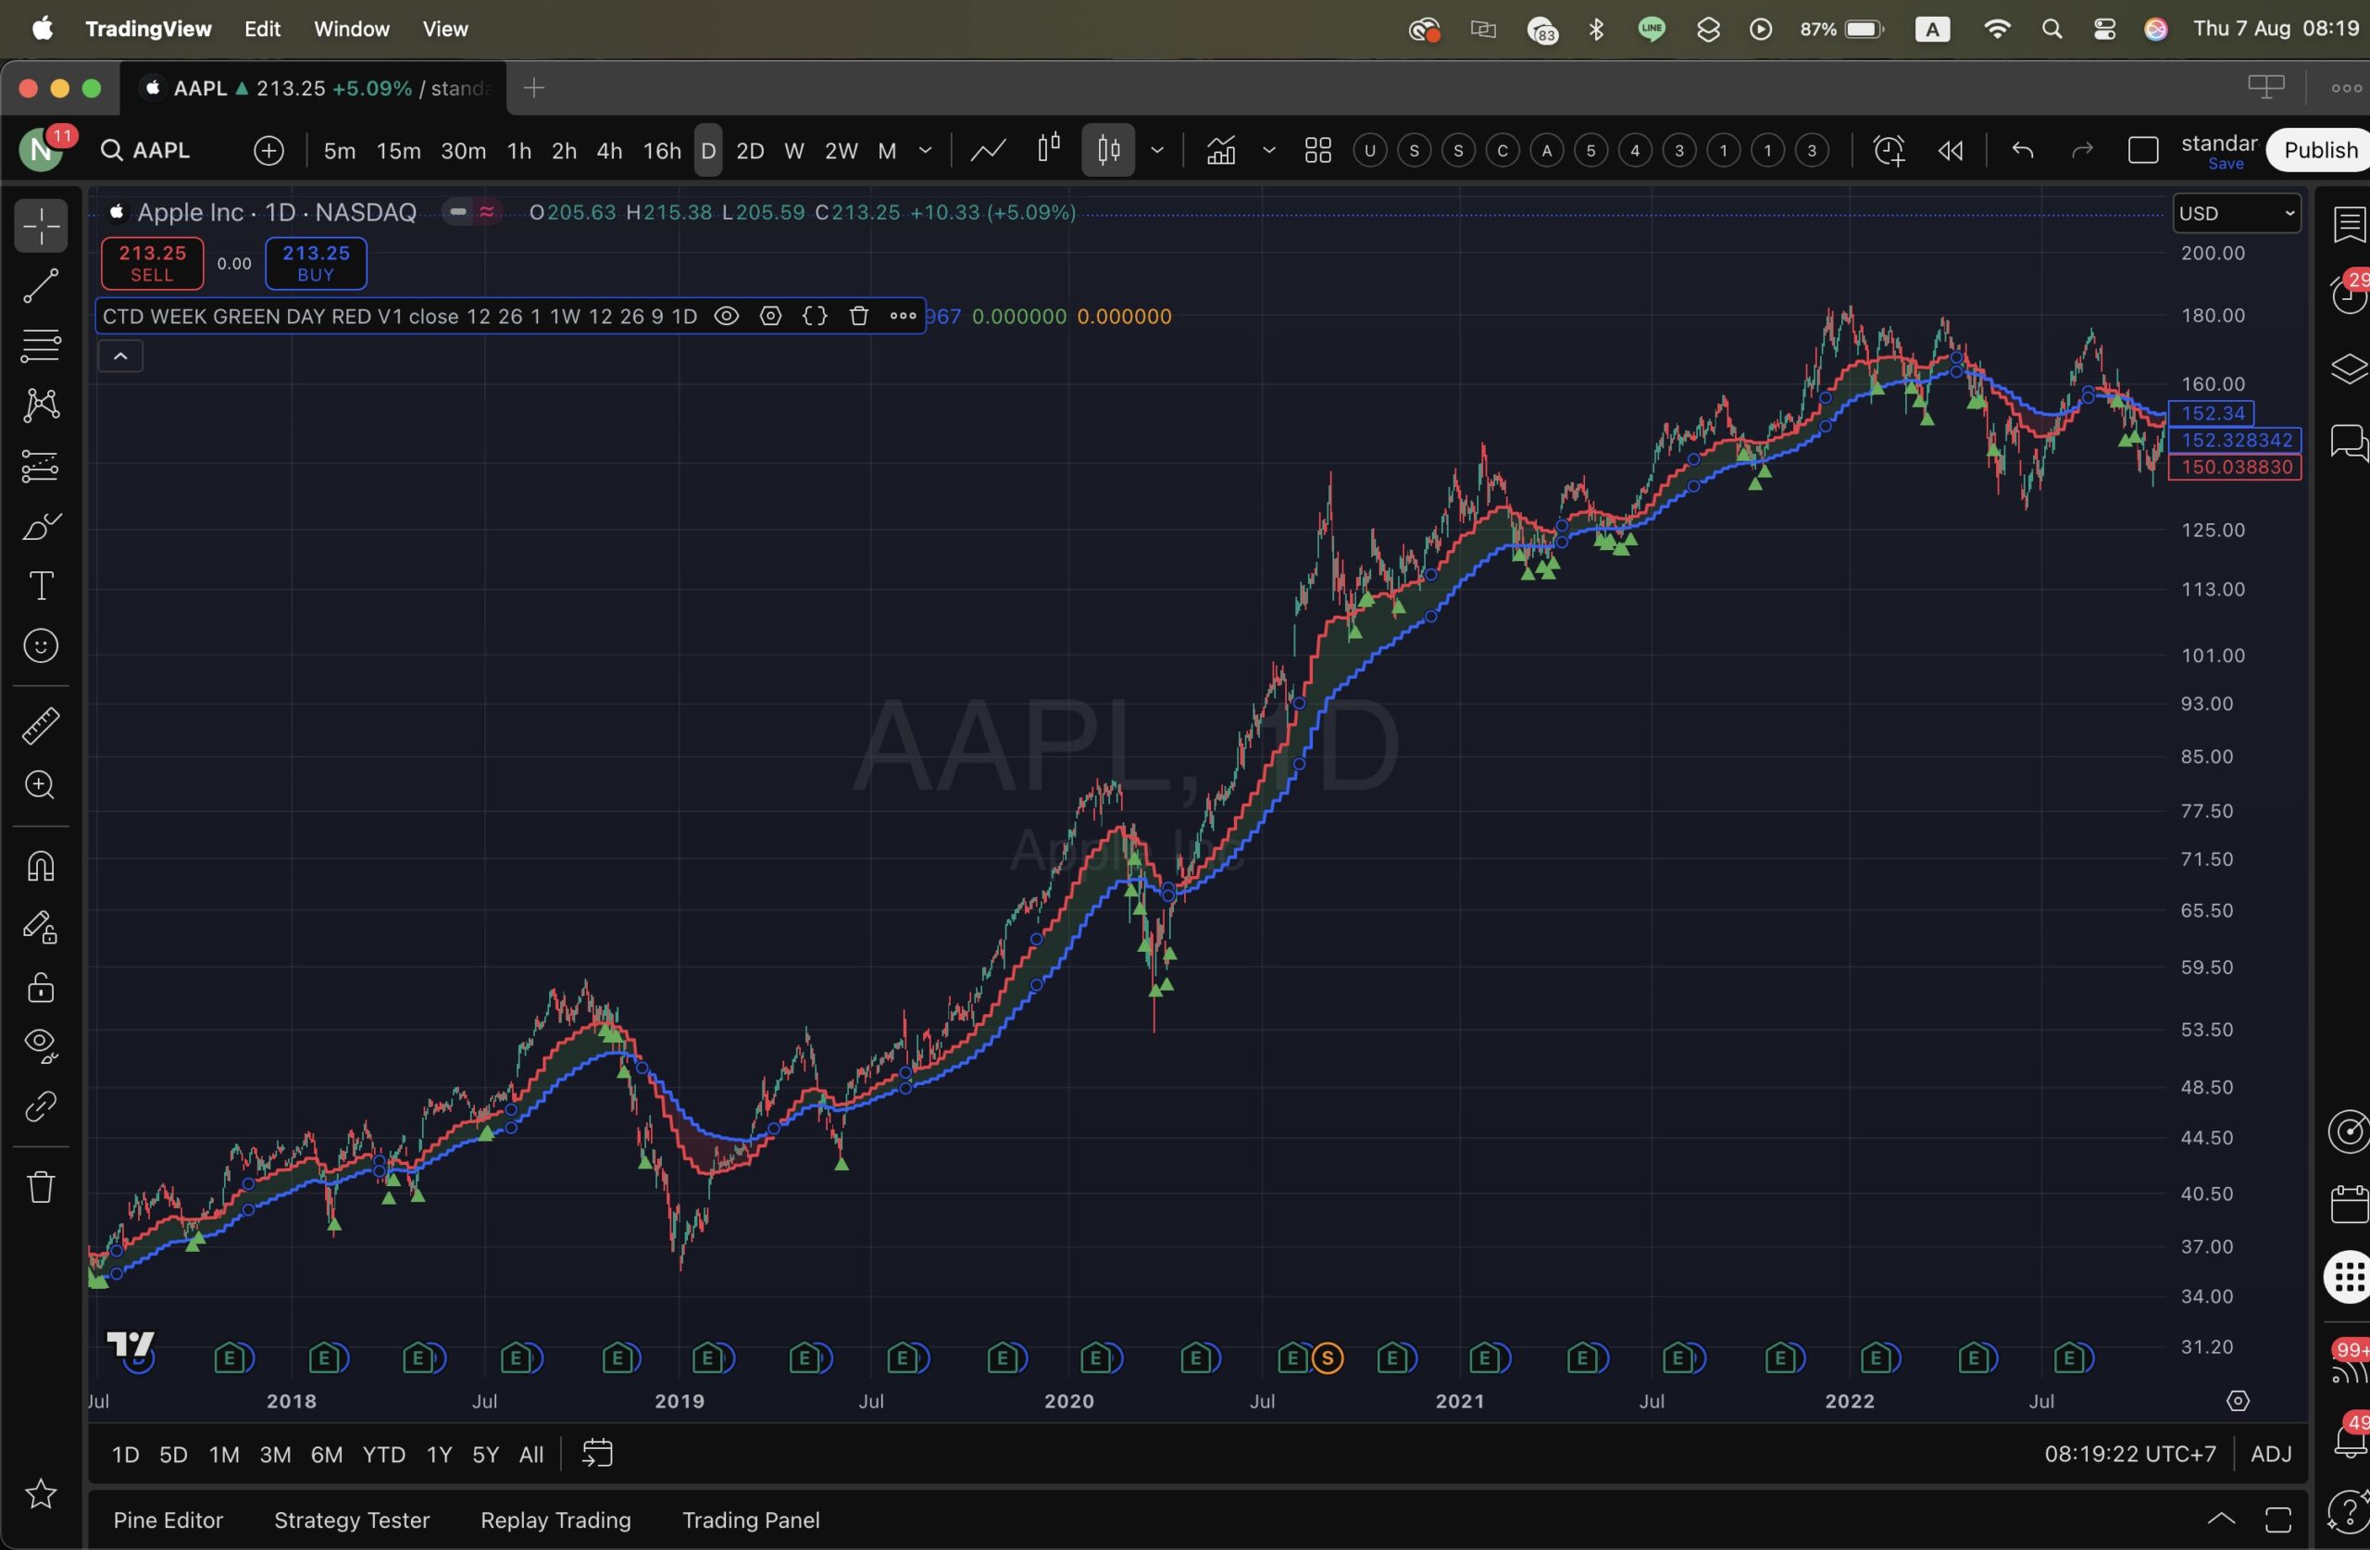This screenshot has width=2370, height=1550.
Task: Hide CTD WEEK indicator with eye icon
Action: pyautogui.click(x=727, y=317)
